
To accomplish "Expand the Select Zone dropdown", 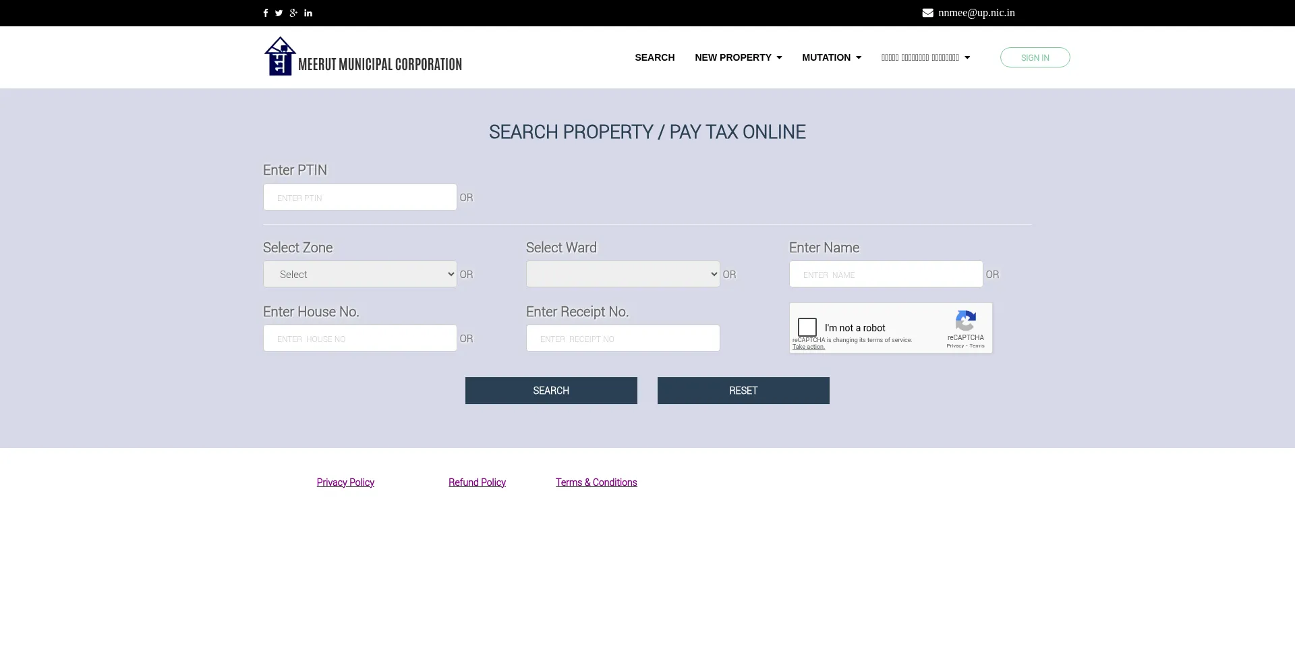I will [x=359, y=274].
